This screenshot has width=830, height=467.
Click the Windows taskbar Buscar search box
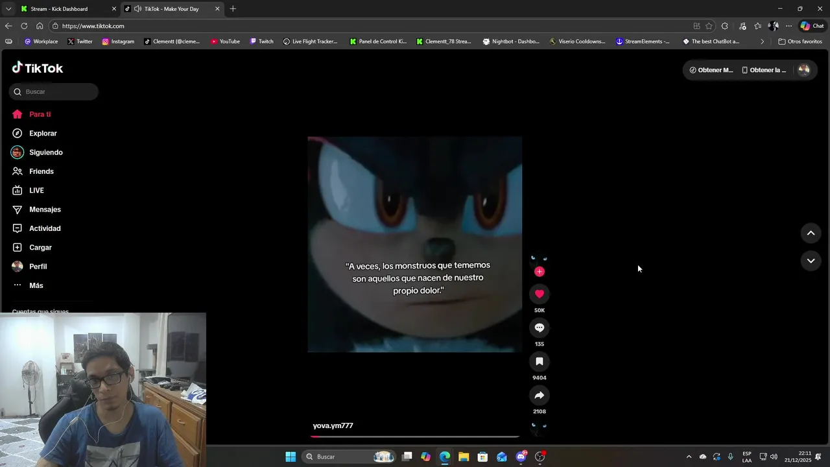click(x=349, y=457)
